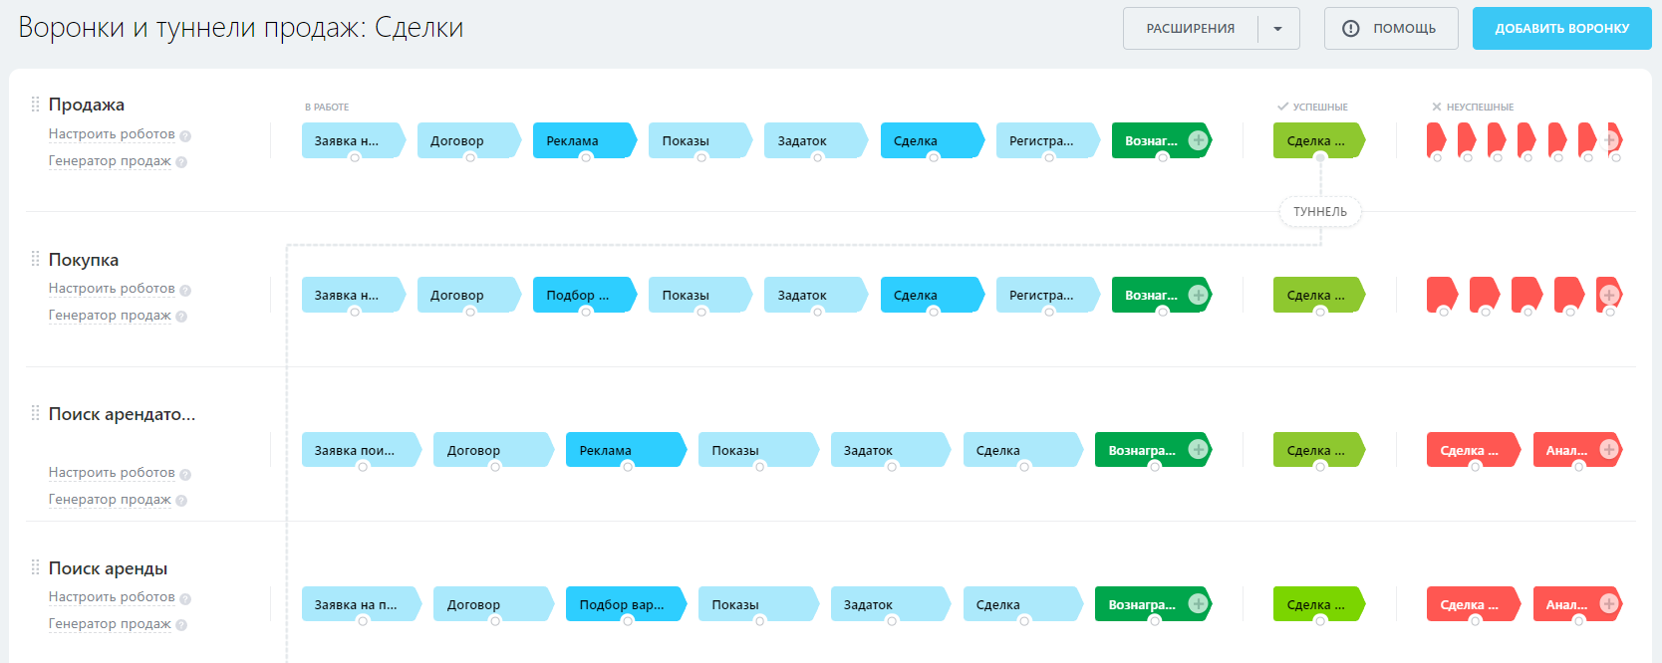Open Генератор продаж for Поиск арендато… funnel

coord(110,500)
